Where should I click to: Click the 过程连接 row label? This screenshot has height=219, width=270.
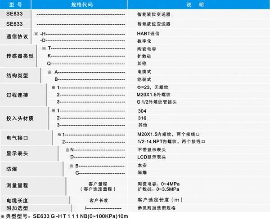coord(17,96)
